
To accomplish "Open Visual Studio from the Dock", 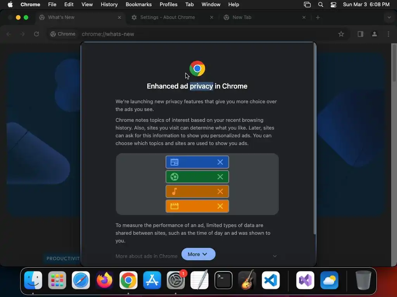I will tap(306, 280).
